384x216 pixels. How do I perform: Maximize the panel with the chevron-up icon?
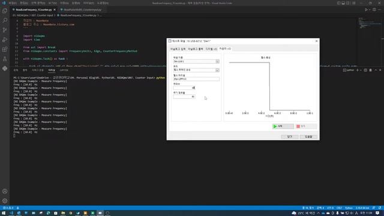[376, 70]
